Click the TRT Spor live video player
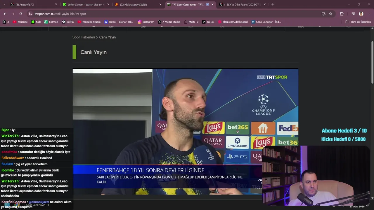Viewport: 374px width, 210px height. click(185, 132)
